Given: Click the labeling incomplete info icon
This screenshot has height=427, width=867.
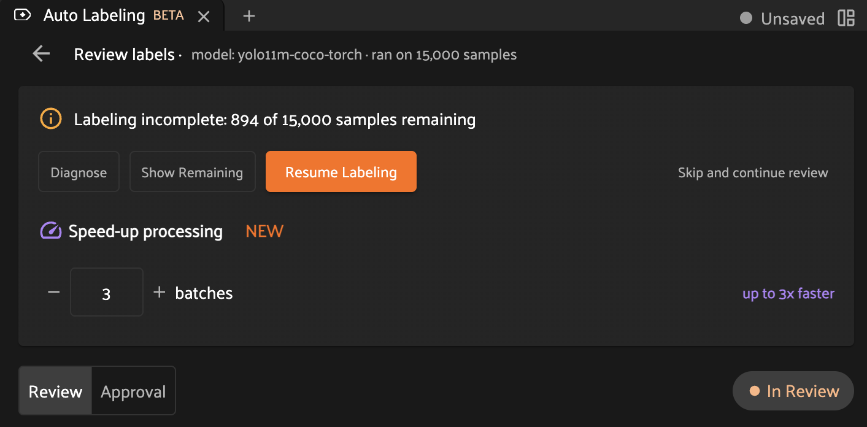Looking at the screenshot, I should pos(51,118).
